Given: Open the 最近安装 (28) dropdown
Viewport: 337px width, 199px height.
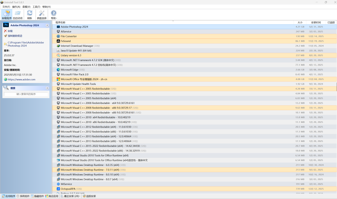Looking at the screenshot, I should [70, 196].
